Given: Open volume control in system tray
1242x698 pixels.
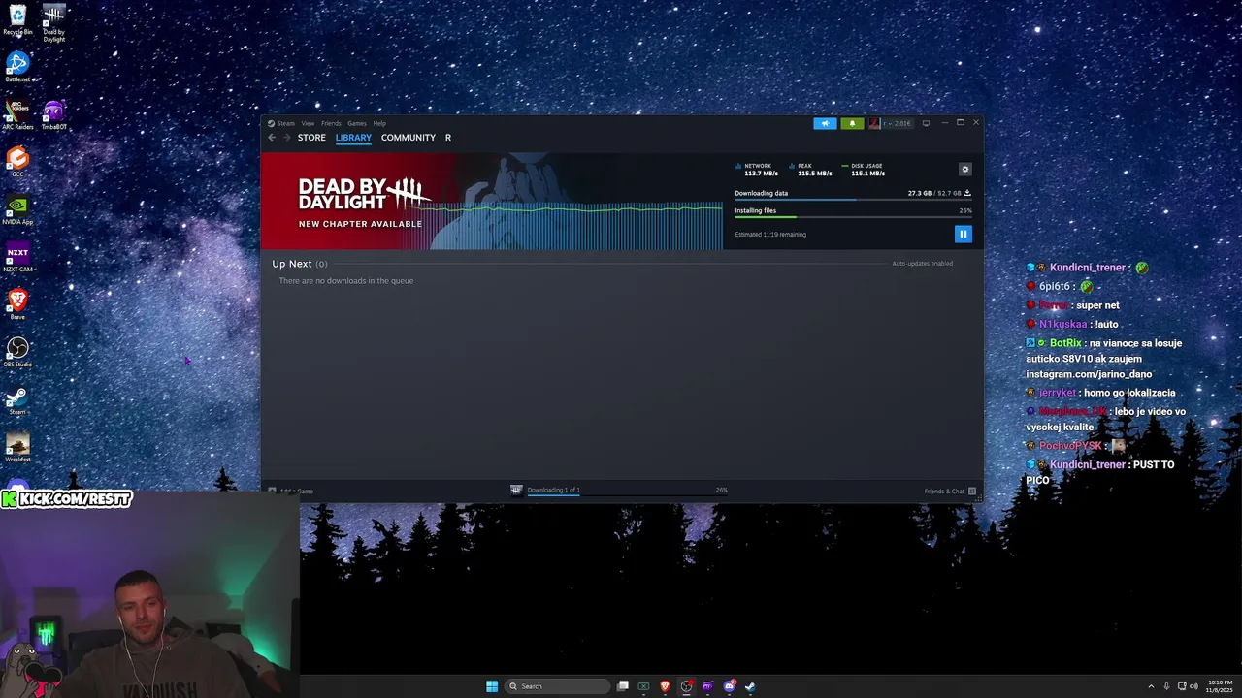Looking at the screenshot, I should point(1193,686).
